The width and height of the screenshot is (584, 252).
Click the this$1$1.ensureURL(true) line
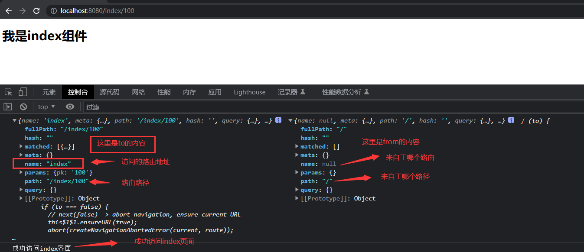92,222
